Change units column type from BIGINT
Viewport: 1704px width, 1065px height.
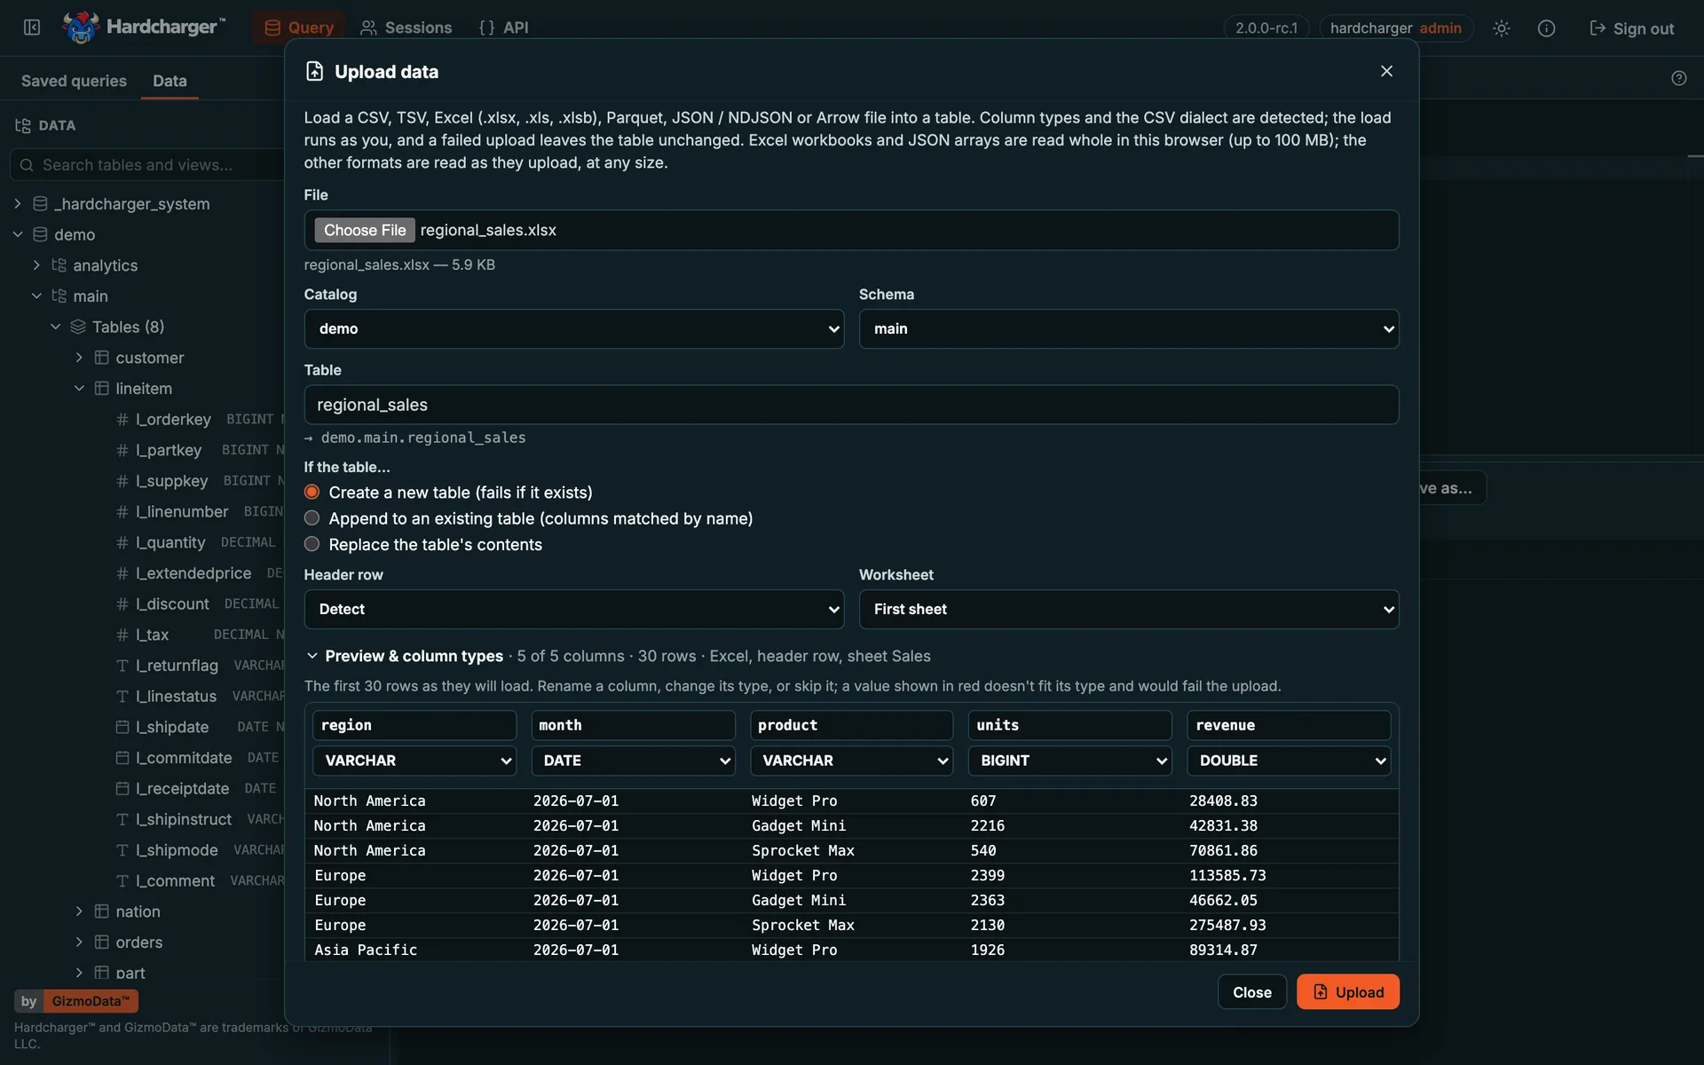coord(1069,761)
